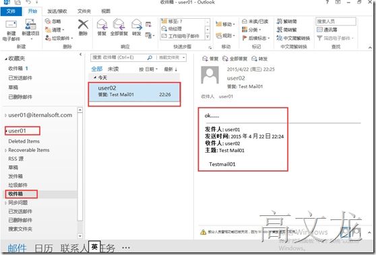Click the Send/Receive icon in title bar

coord(18,2)
